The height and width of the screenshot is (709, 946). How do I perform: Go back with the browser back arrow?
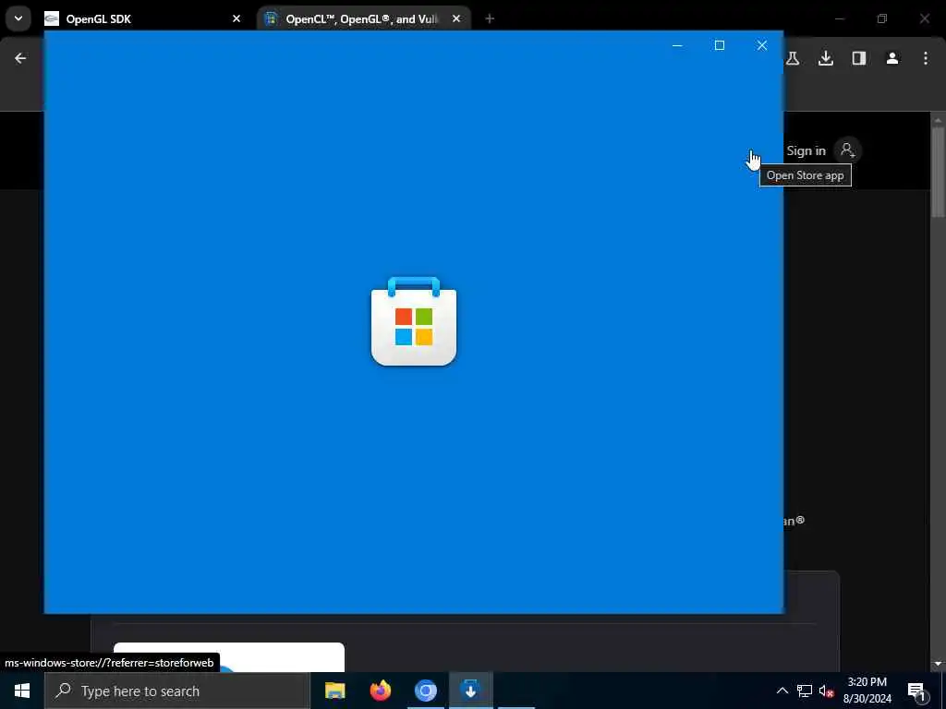click(x=20, y=58)
